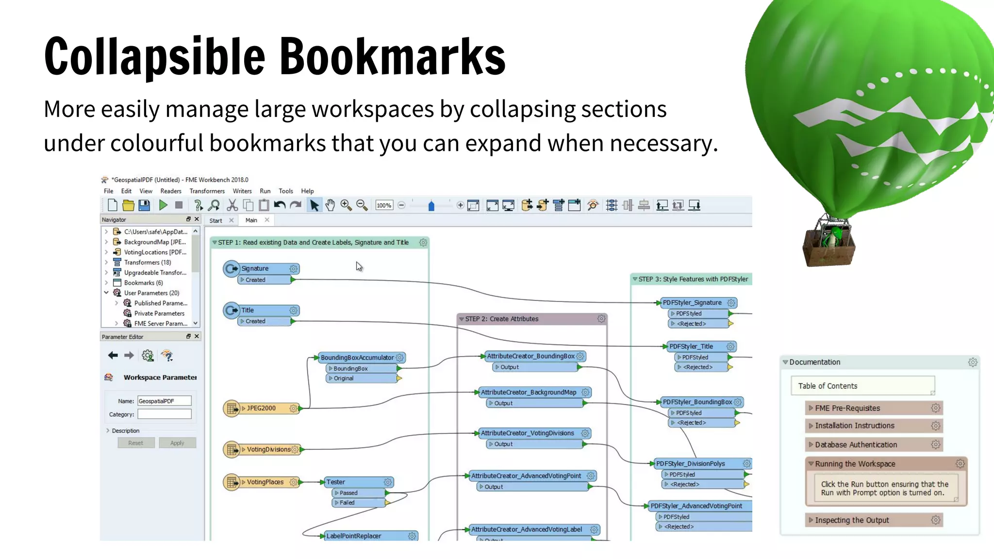Click the zoom to selection icon

473,205
